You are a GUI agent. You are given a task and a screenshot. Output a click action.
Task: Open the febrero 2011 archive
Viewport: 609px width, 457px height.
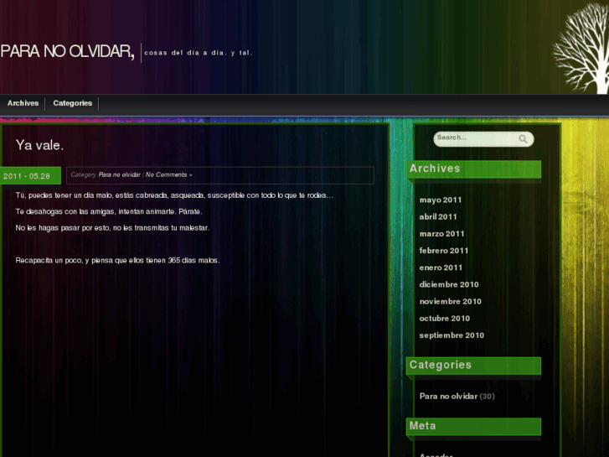(444, 251)
